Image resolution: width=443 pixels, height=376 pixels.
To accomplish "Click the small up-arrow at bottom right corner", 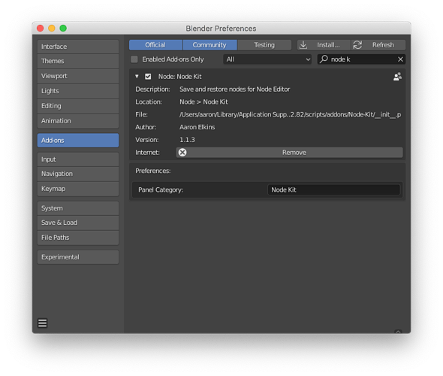I will (398, 332).
